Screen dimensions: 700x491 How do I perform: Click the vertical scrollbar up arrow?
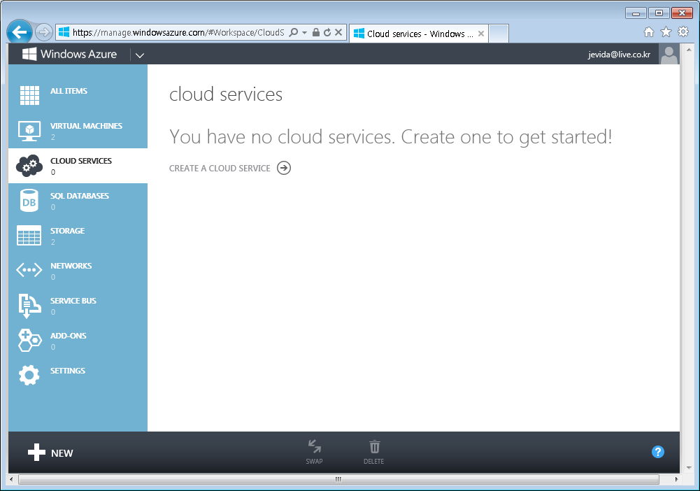click(x=689, y=49)
